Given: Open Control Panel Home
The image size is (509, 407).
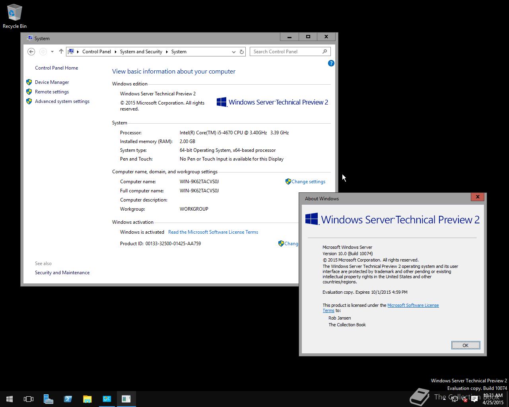Looking at the screenshot, I should [56, 68].
